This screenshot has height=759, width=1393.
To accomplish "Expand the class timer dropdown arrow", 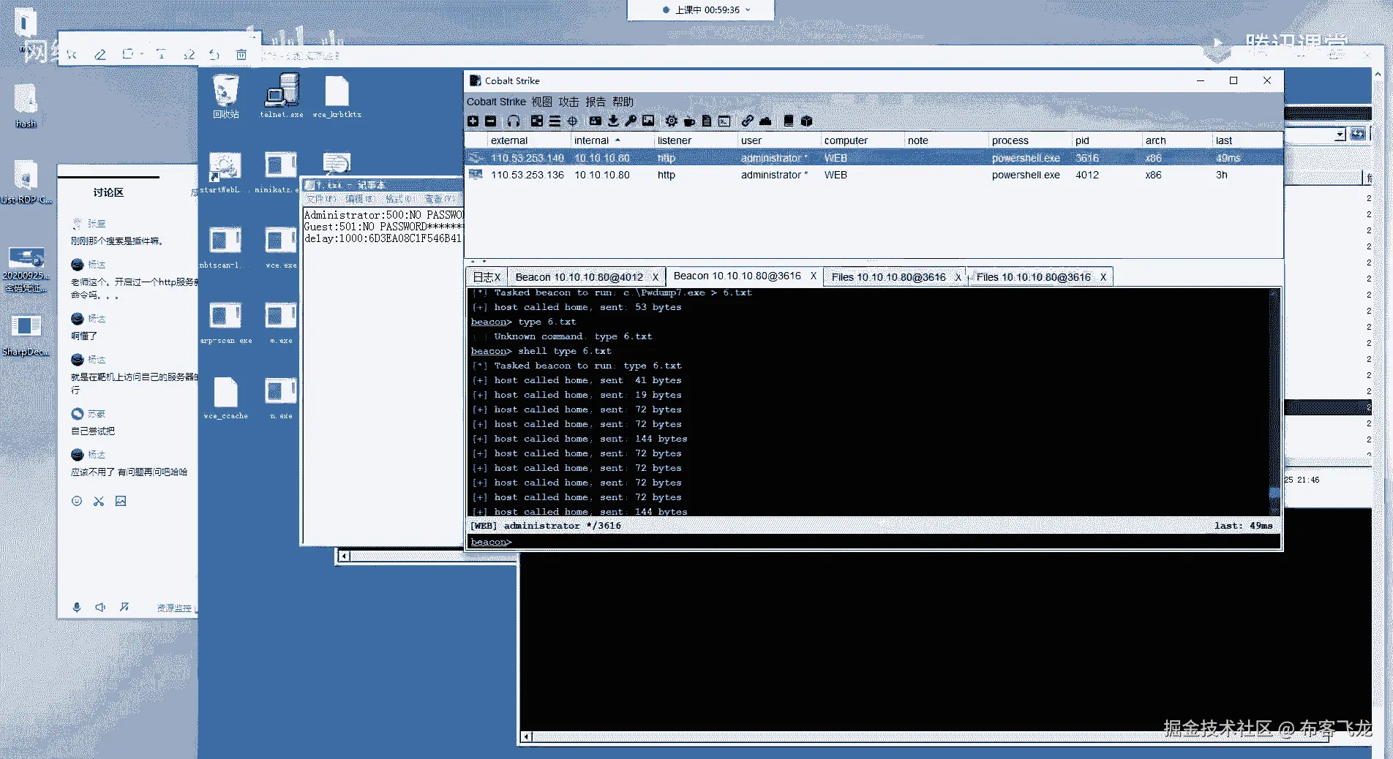I will (748, 10).
